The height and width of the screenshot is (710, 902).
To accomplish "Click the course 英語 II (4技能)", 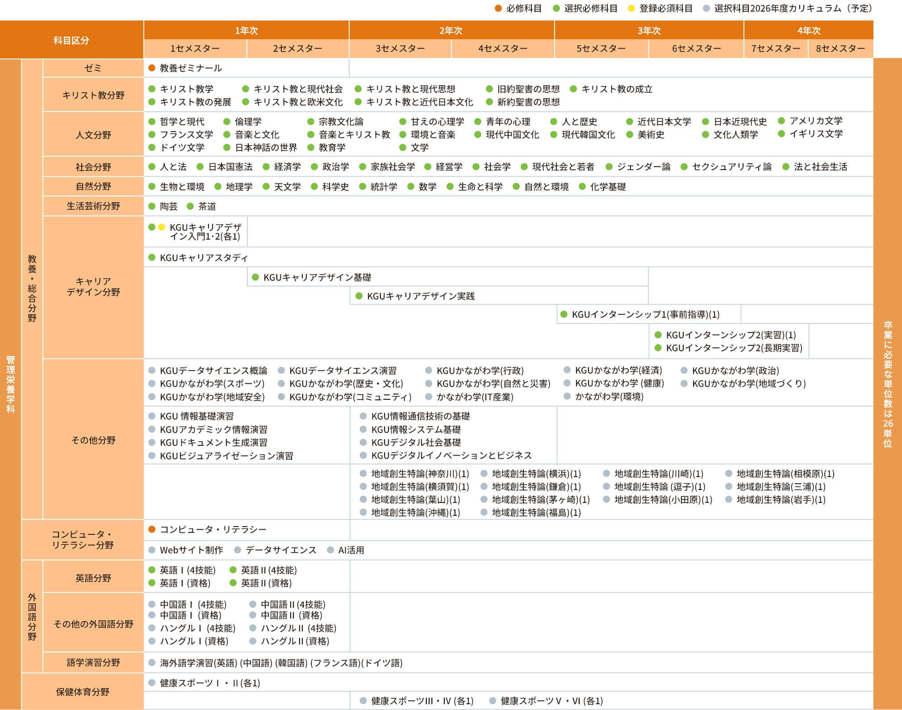I will point(268,570).
